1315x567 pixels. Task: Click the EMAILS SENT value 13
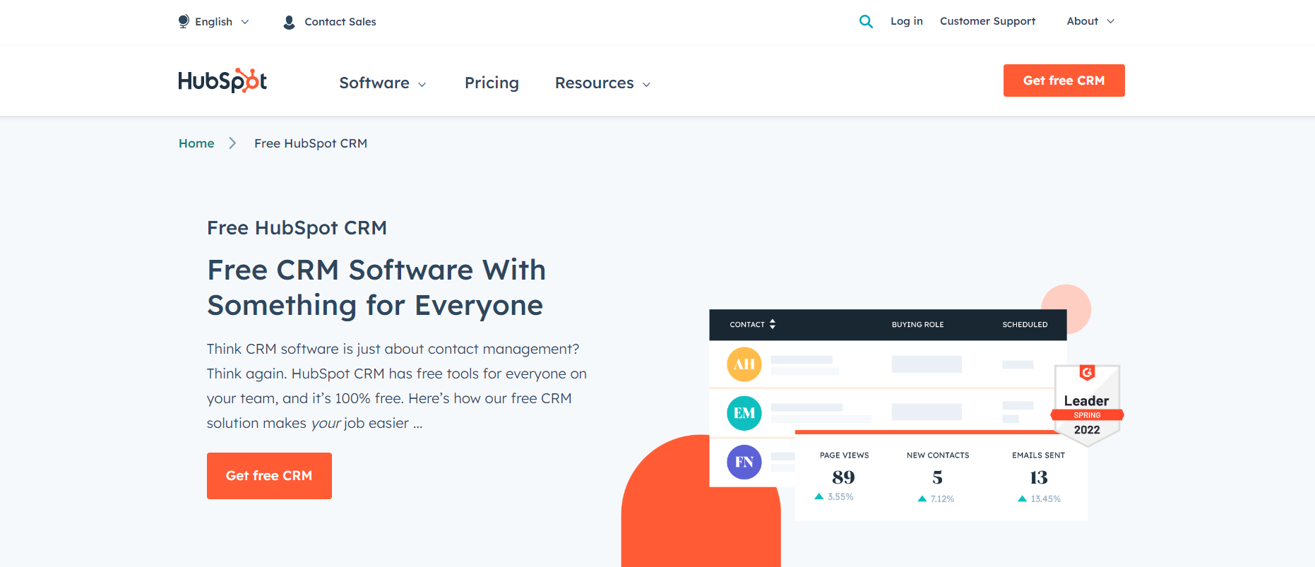(1038, 478)
